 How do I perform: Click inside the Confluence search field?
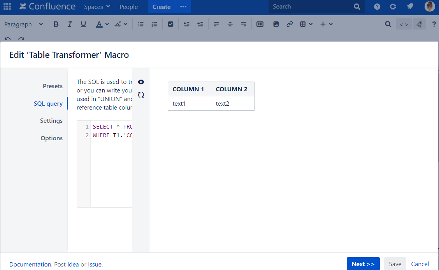tap(315, 7)
